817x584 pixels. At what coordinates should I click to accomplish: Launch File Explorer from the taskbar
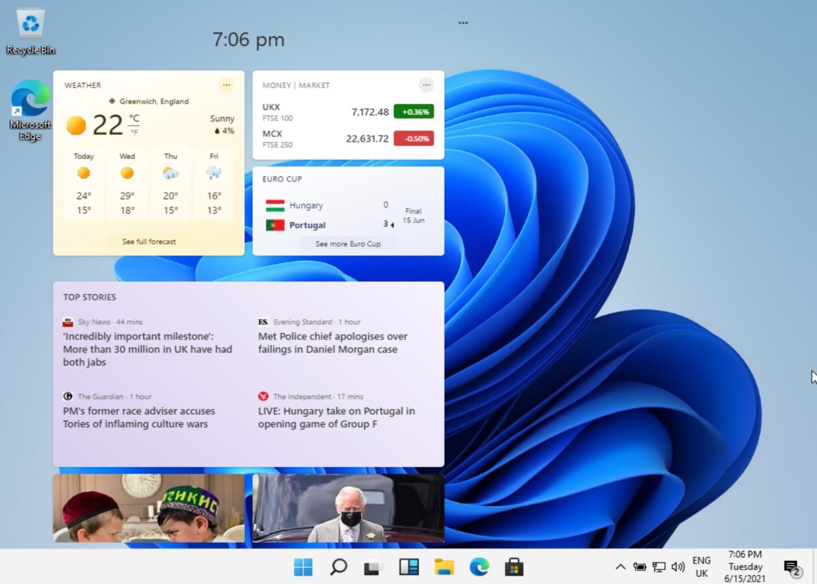(444, 567)
